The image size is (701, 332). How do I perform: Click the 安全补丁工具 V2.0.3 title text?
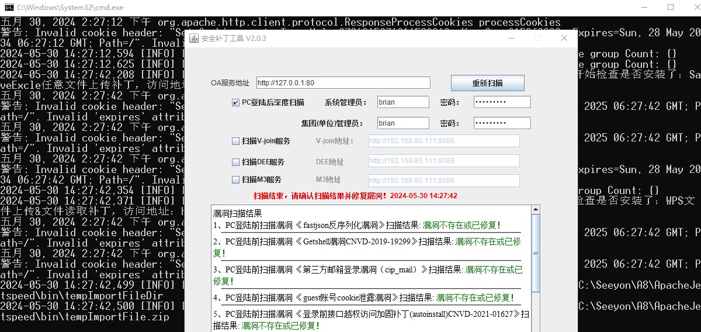coord(234,39)
